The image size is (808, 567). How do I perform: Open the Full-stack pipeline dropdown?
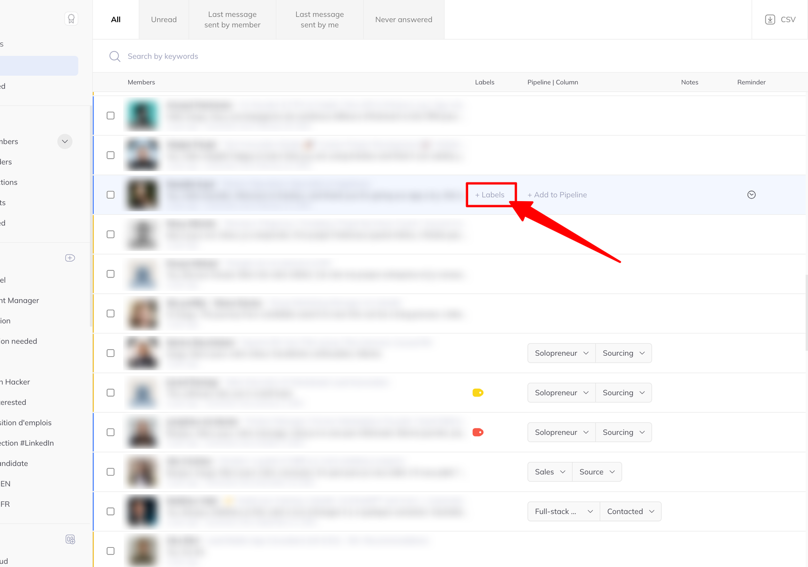tap(564, 511)
